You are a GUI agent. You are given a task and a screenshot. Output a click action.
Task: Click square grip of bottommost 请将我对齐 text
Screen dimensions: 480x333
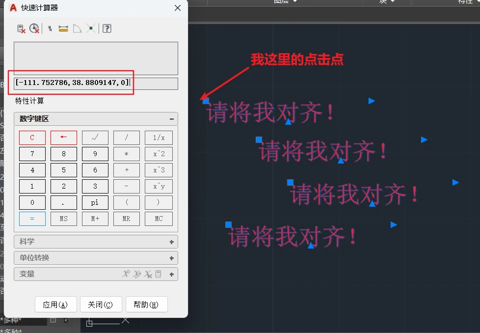[228, 224]
